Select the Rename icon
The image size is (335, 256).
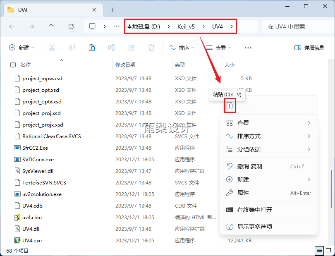pyautogui.click(x=111, y=48)
